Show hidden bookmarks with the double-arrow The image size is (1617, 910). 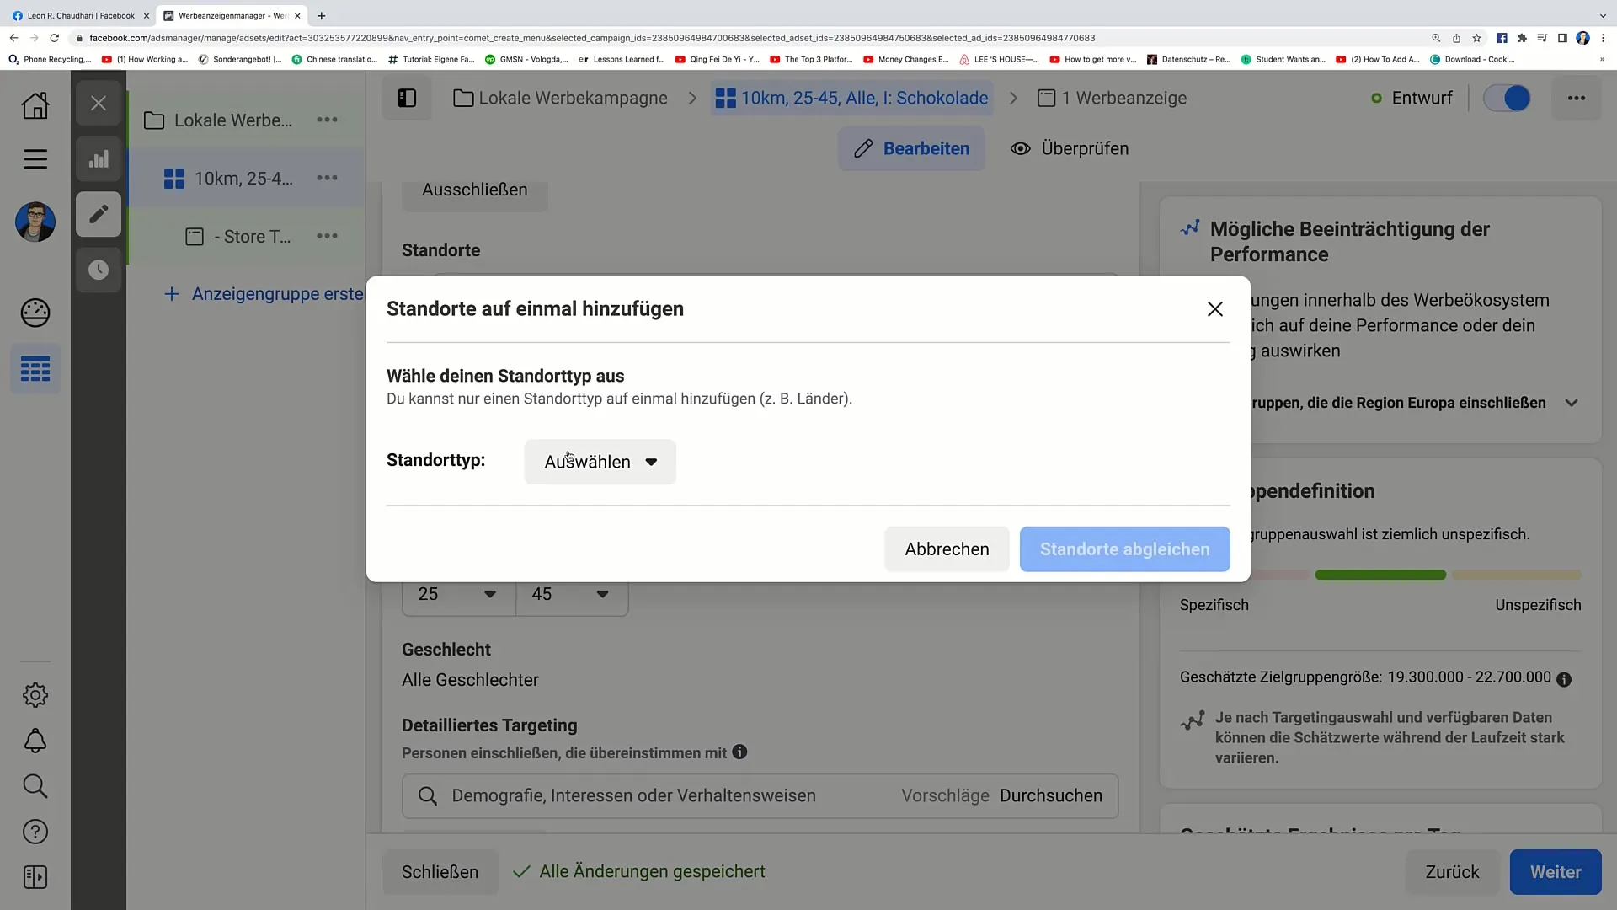(x=1602, y=59)
